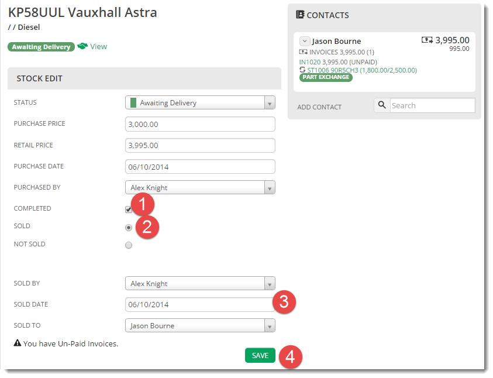Click the warning triangle icon for Un-Paid Invoices
This screenshot has height=378, width=493.
tap(18, 343)
